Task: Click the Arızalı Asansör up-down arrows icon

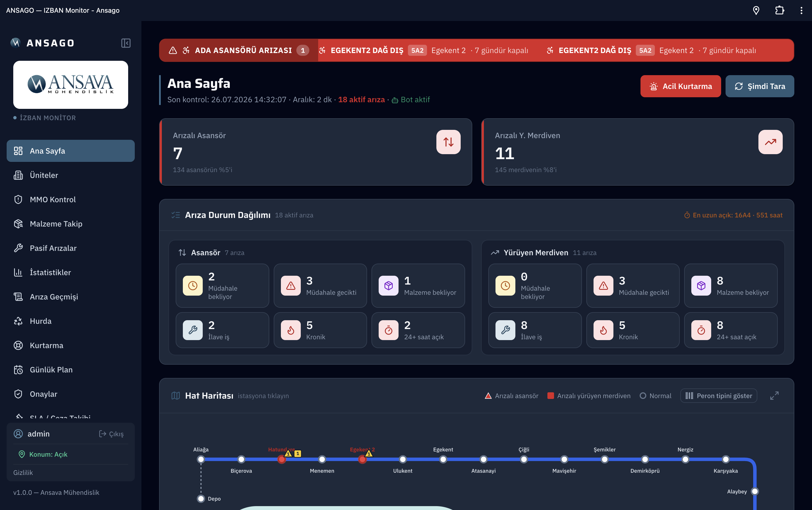Action: point(448,142)
